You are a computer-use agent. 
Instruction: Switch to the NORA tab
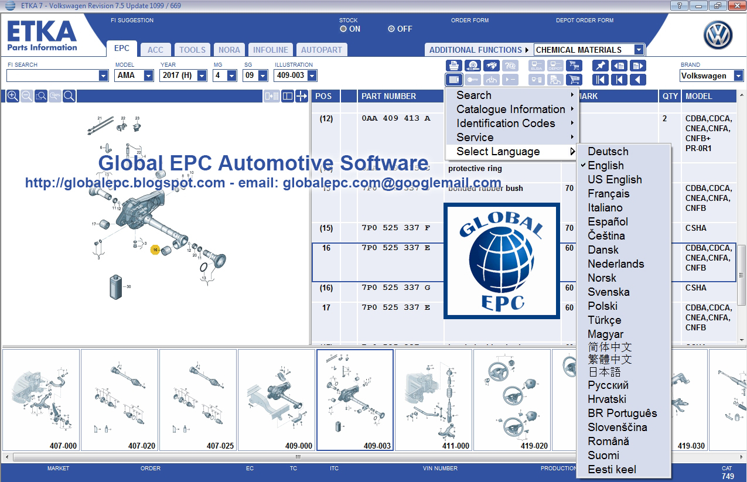[229, 50]
